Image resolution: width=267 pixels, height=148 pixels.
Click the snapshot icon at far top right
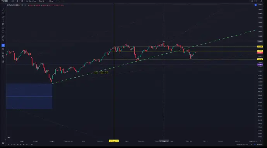click(x=261, y=1)
